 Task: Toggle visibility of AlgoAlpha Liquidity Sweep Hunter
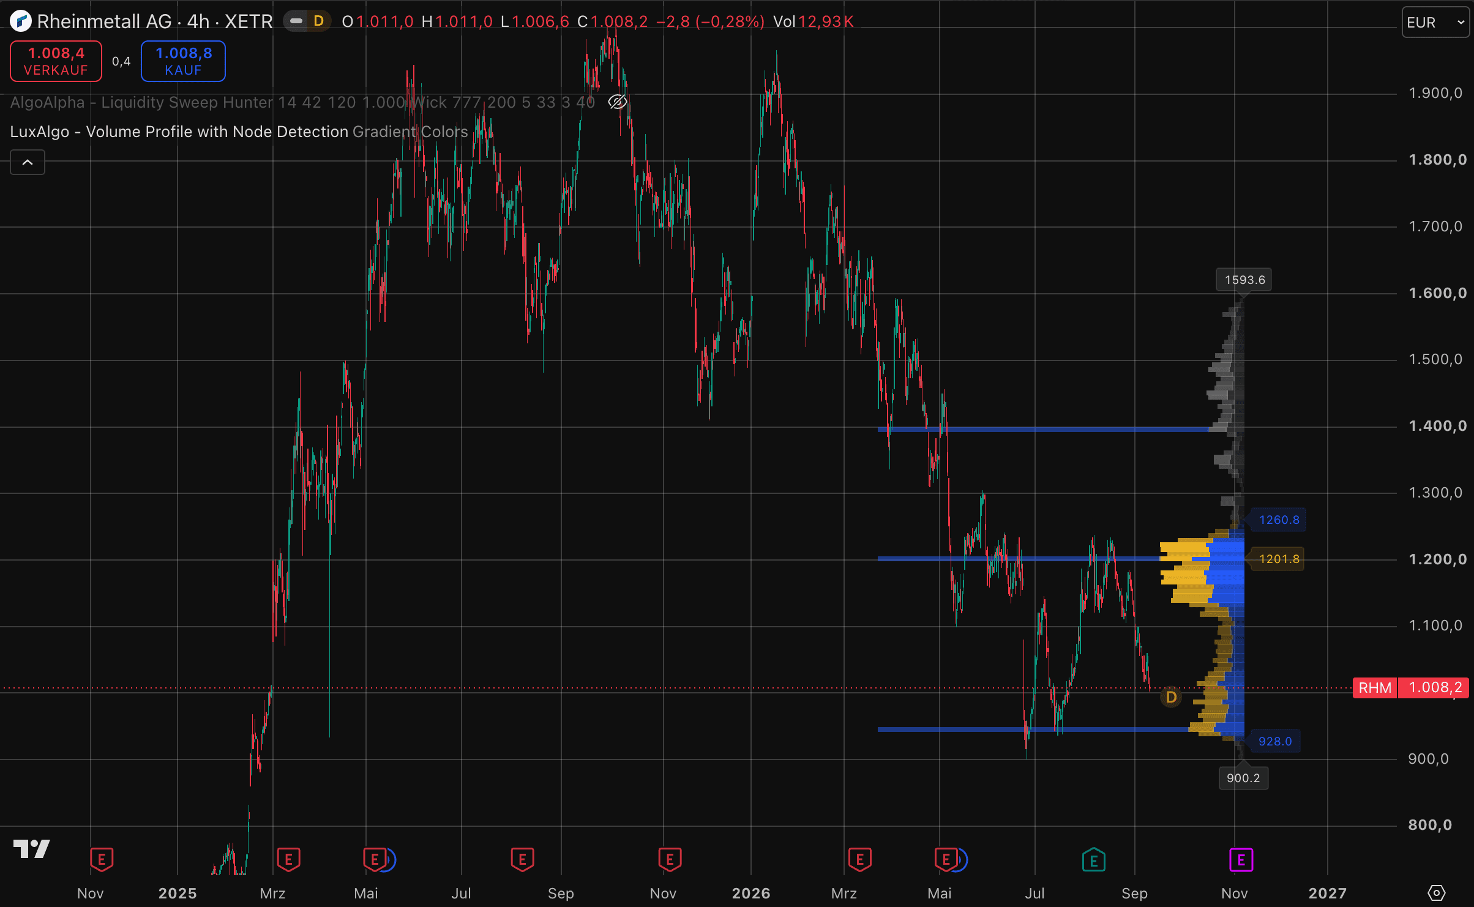click(617, 102)
